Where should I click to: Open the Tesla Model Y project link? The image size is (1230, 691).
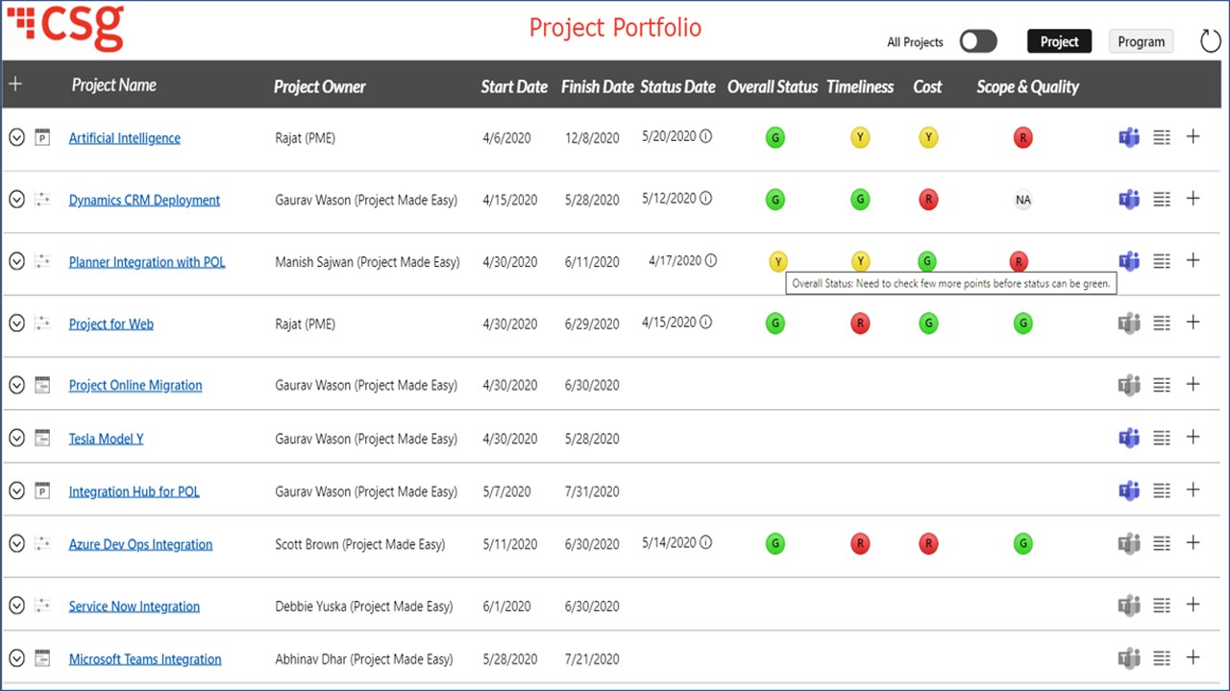[x=106, y=439]
